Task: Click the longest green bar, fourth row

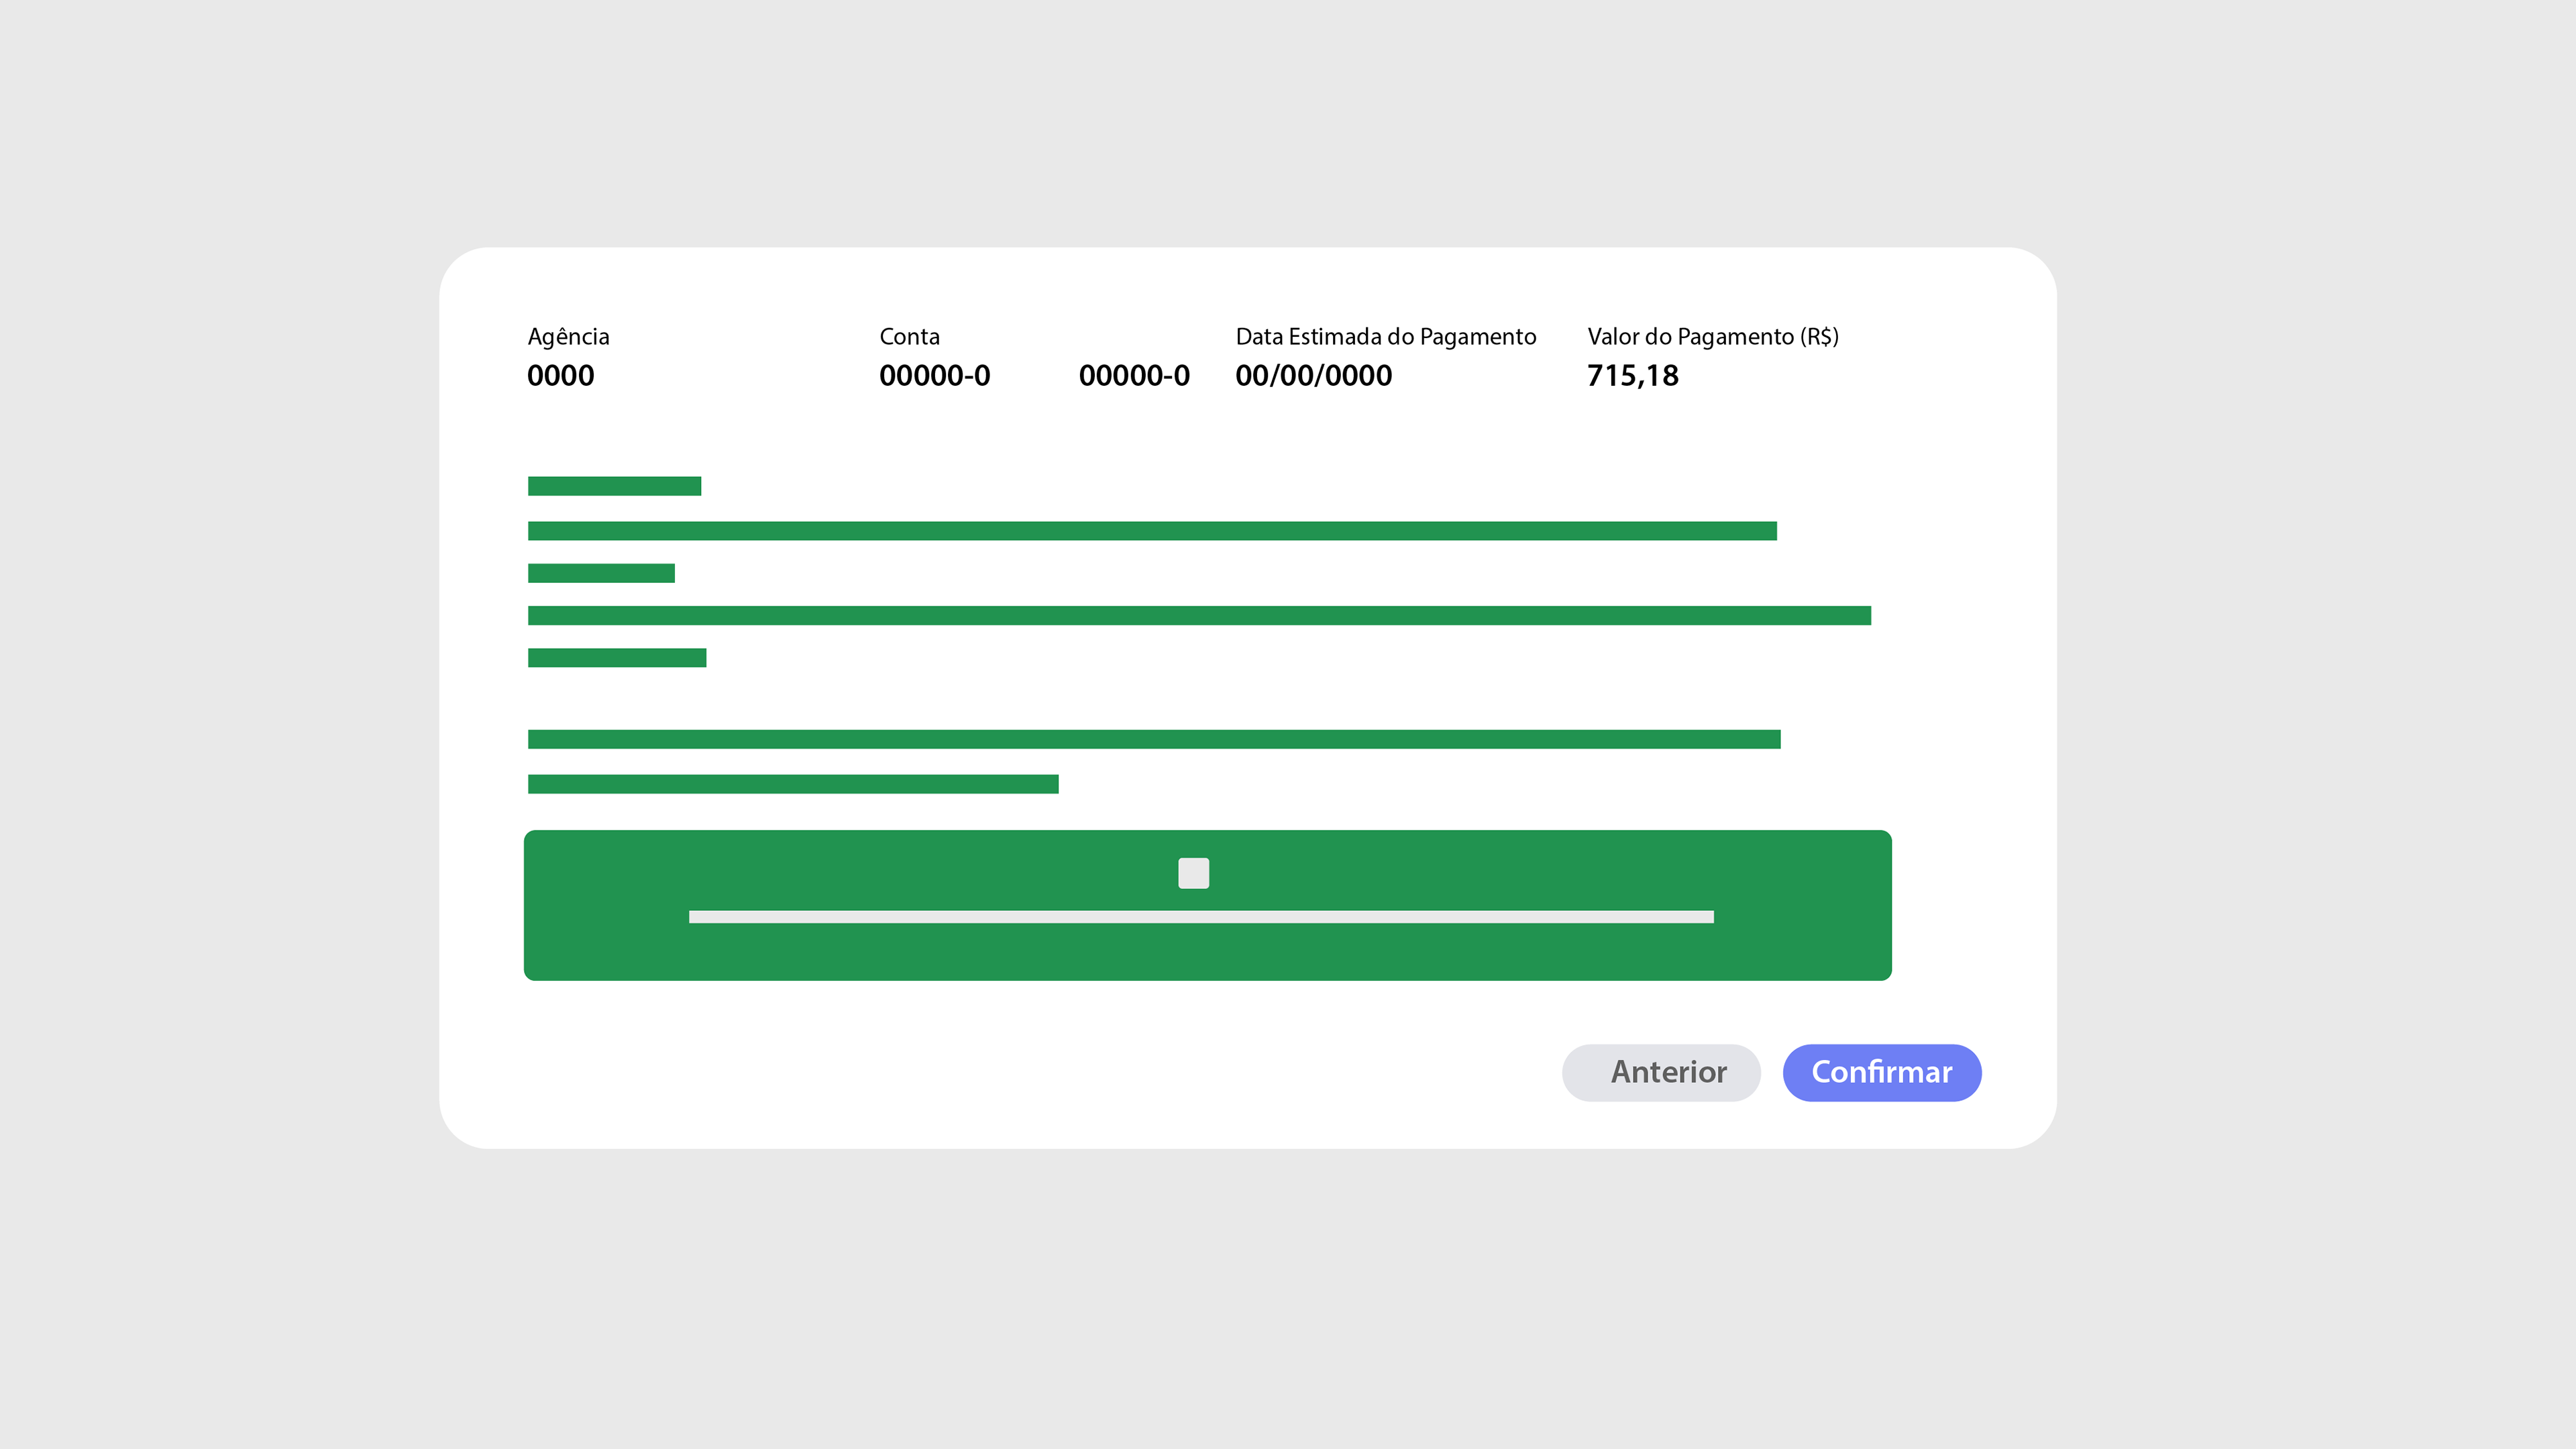Action: tap(1198, 615)
